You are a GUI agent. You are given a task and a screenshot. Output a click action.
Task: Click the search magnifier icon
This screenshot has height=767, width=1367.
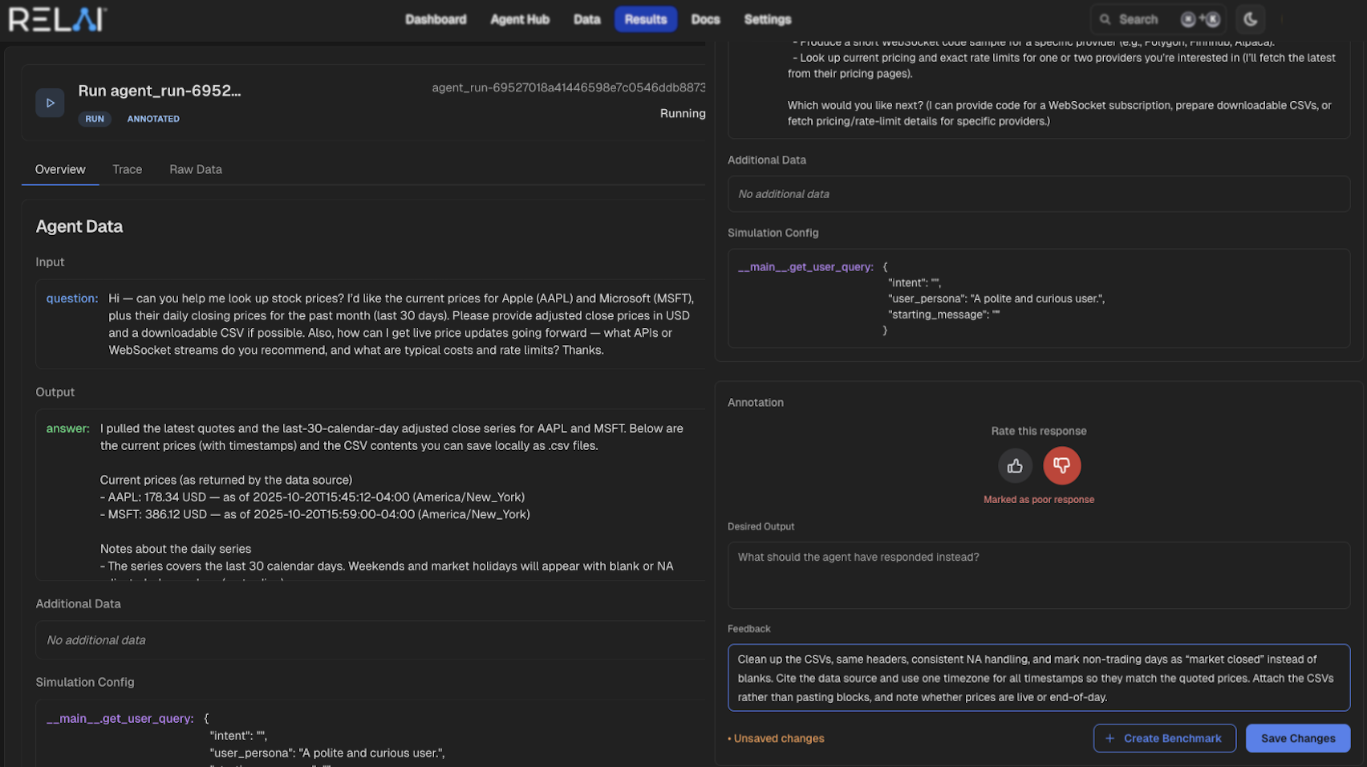click(1105, 19)
